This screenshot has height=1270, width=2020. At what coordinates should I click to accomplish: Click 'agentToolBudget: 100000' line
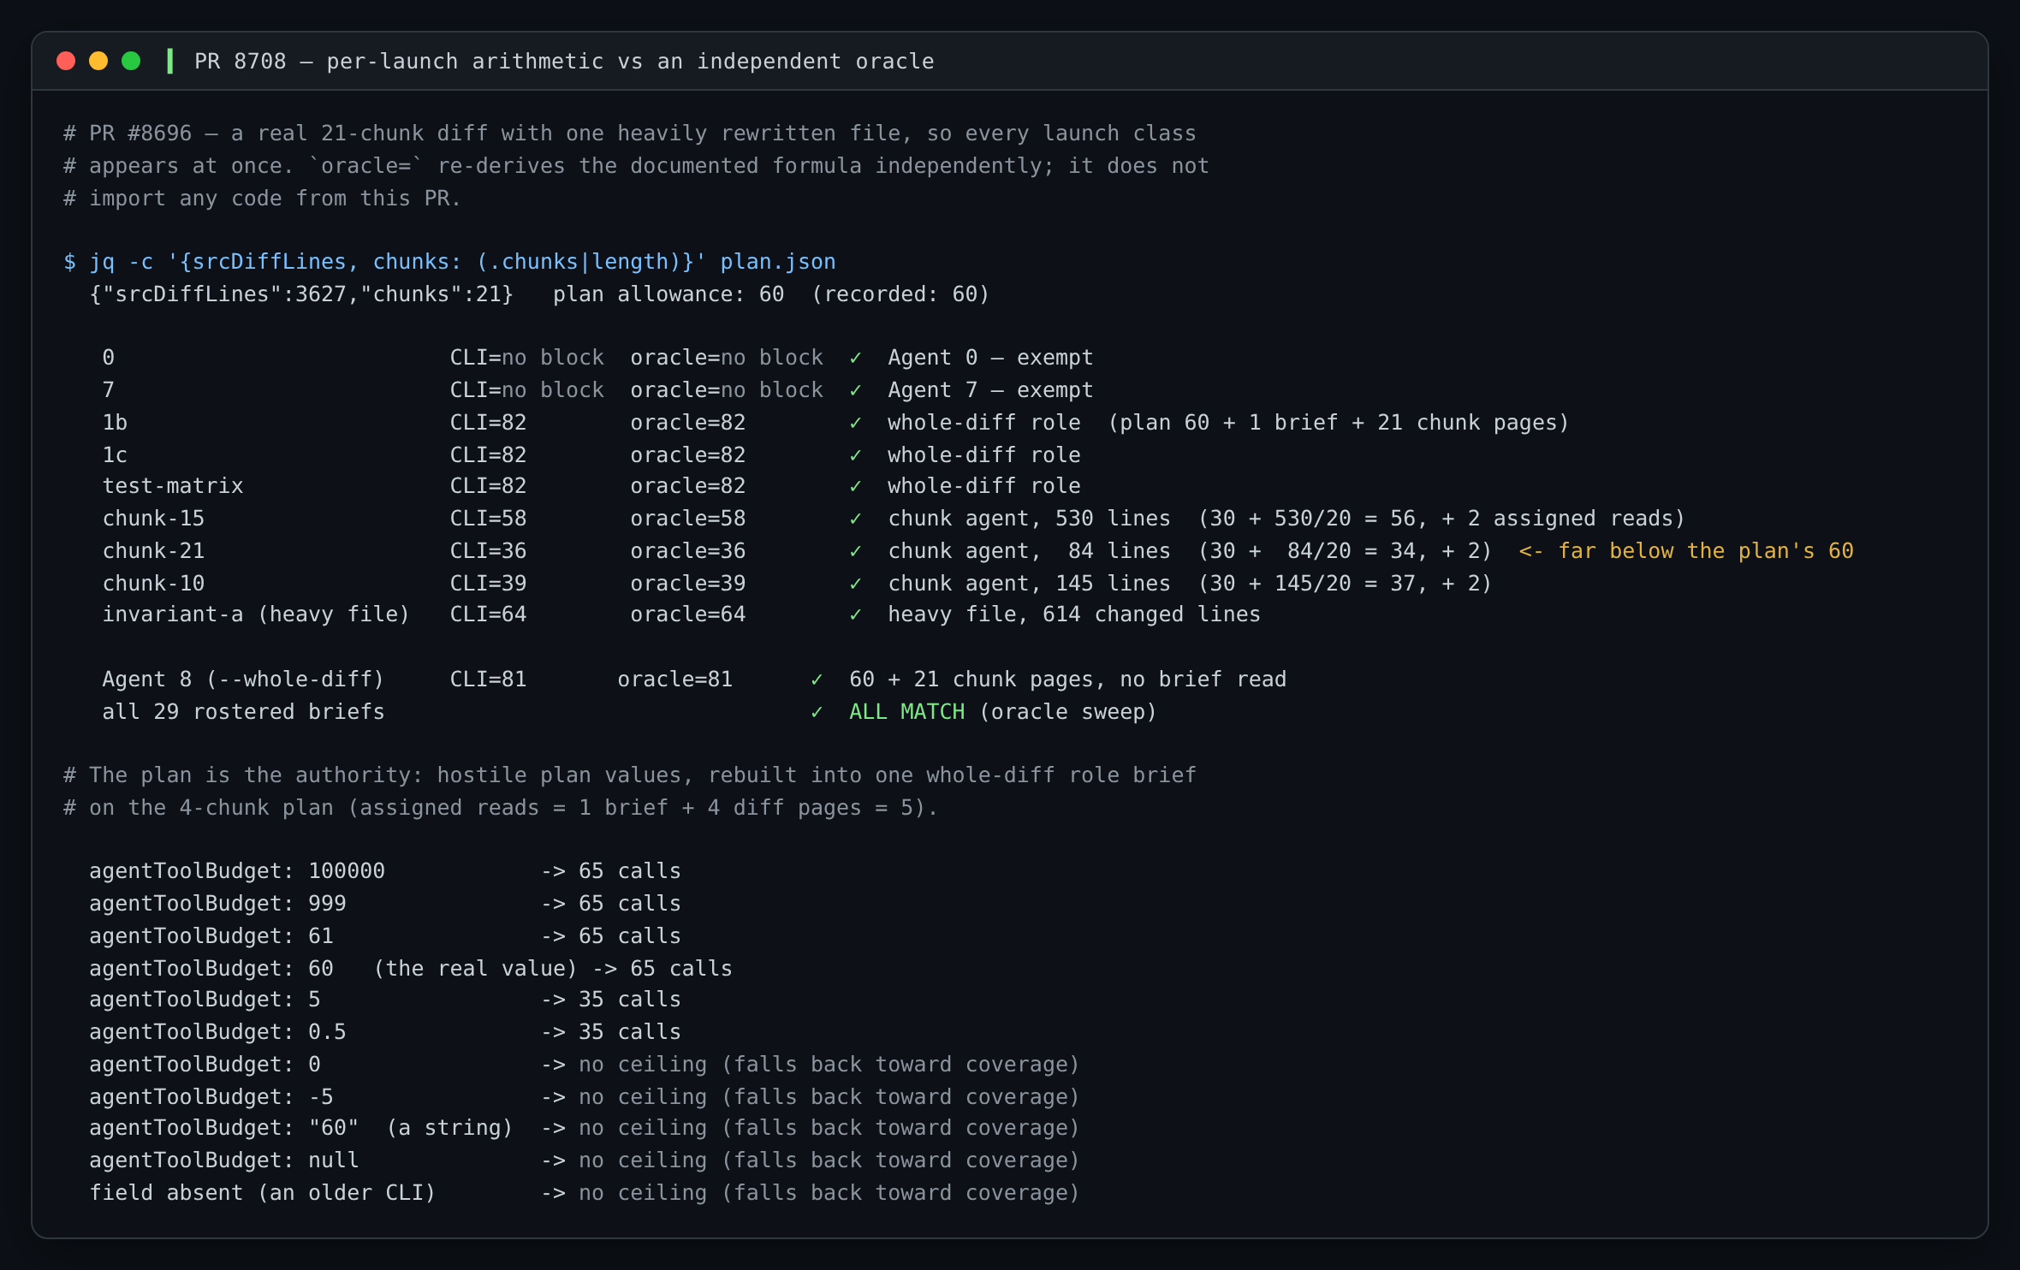(x=385, y=871)
